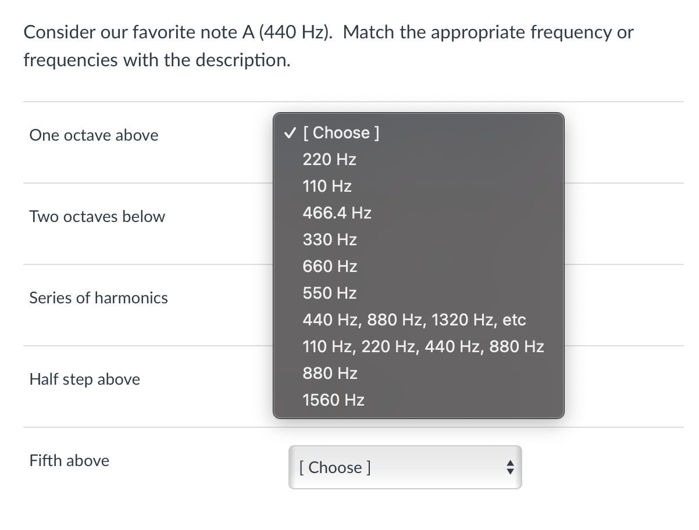Click the Half step above label

[x=84, y=379]
